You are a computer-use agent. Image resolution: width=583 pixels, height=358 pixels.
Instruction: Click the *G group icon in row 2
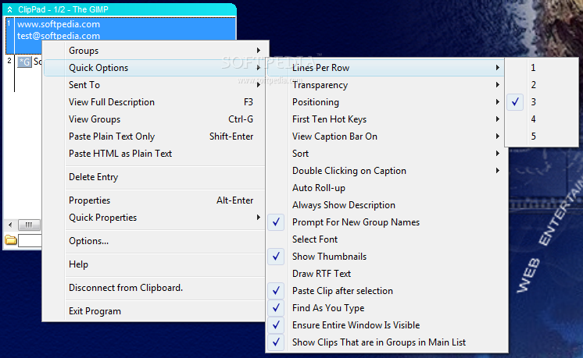click(24, 62)
